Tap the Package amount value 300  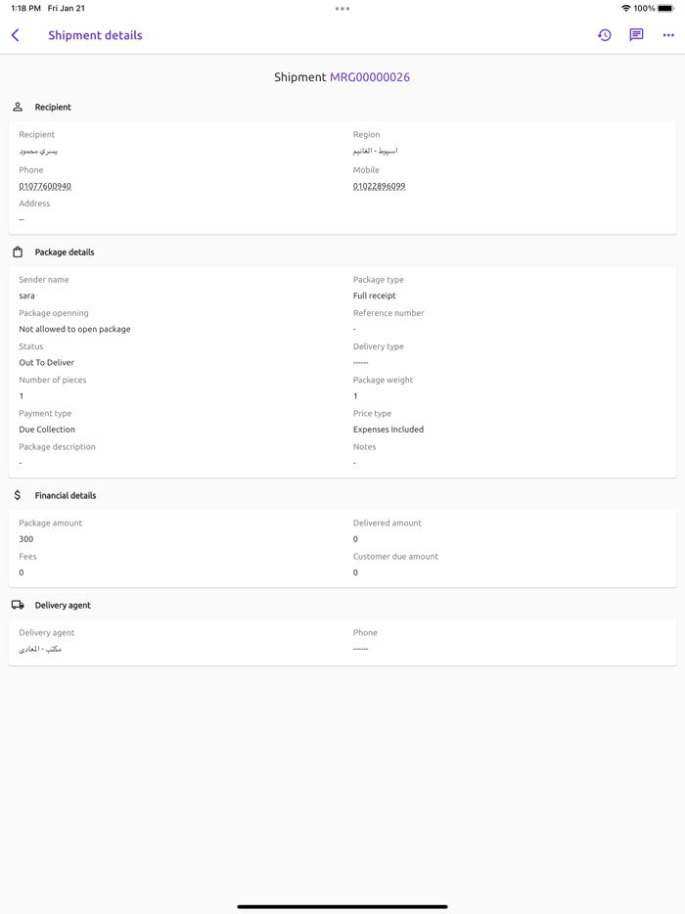pos(26,539)
